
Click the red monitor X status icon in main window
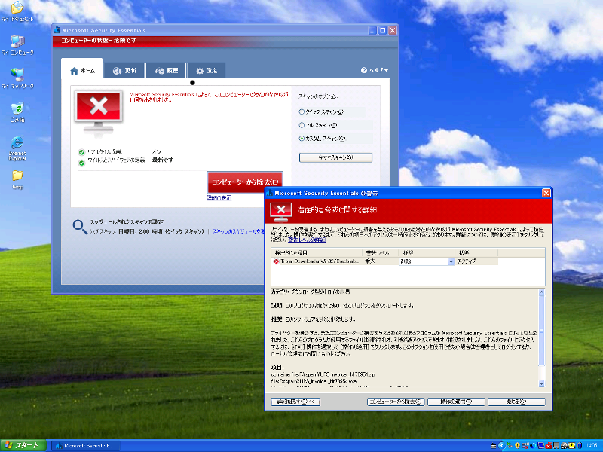[99, 111]
